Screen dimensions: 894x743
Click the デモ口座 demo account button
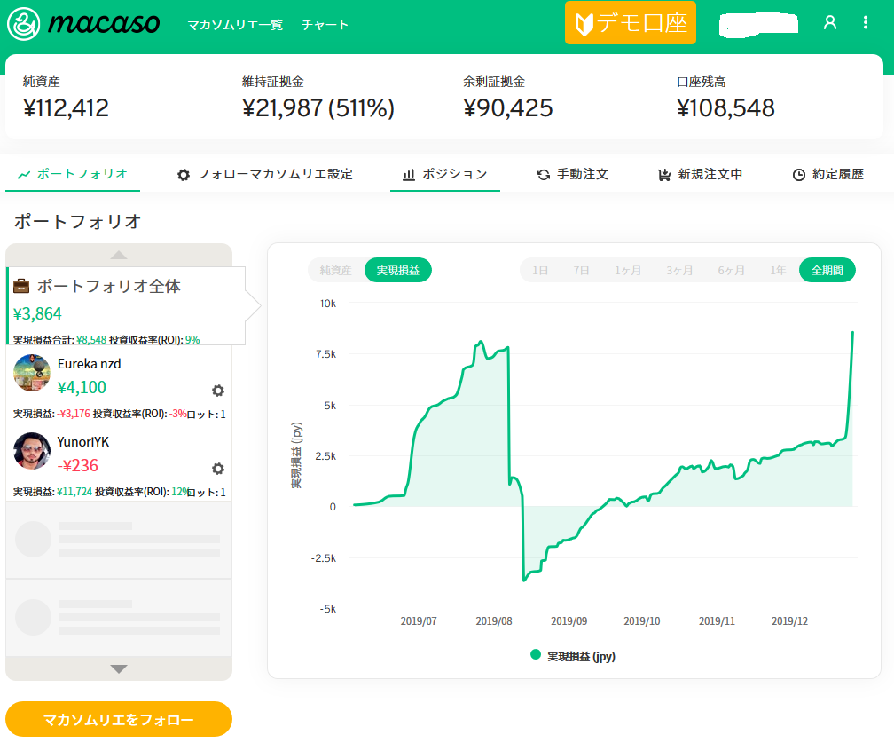point(631,24)
